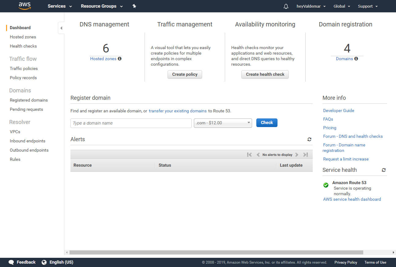Image resolution: width=396 pixels, height=267 pixels.
Task: Open the Developer Guide link
Action: [338, 110]
